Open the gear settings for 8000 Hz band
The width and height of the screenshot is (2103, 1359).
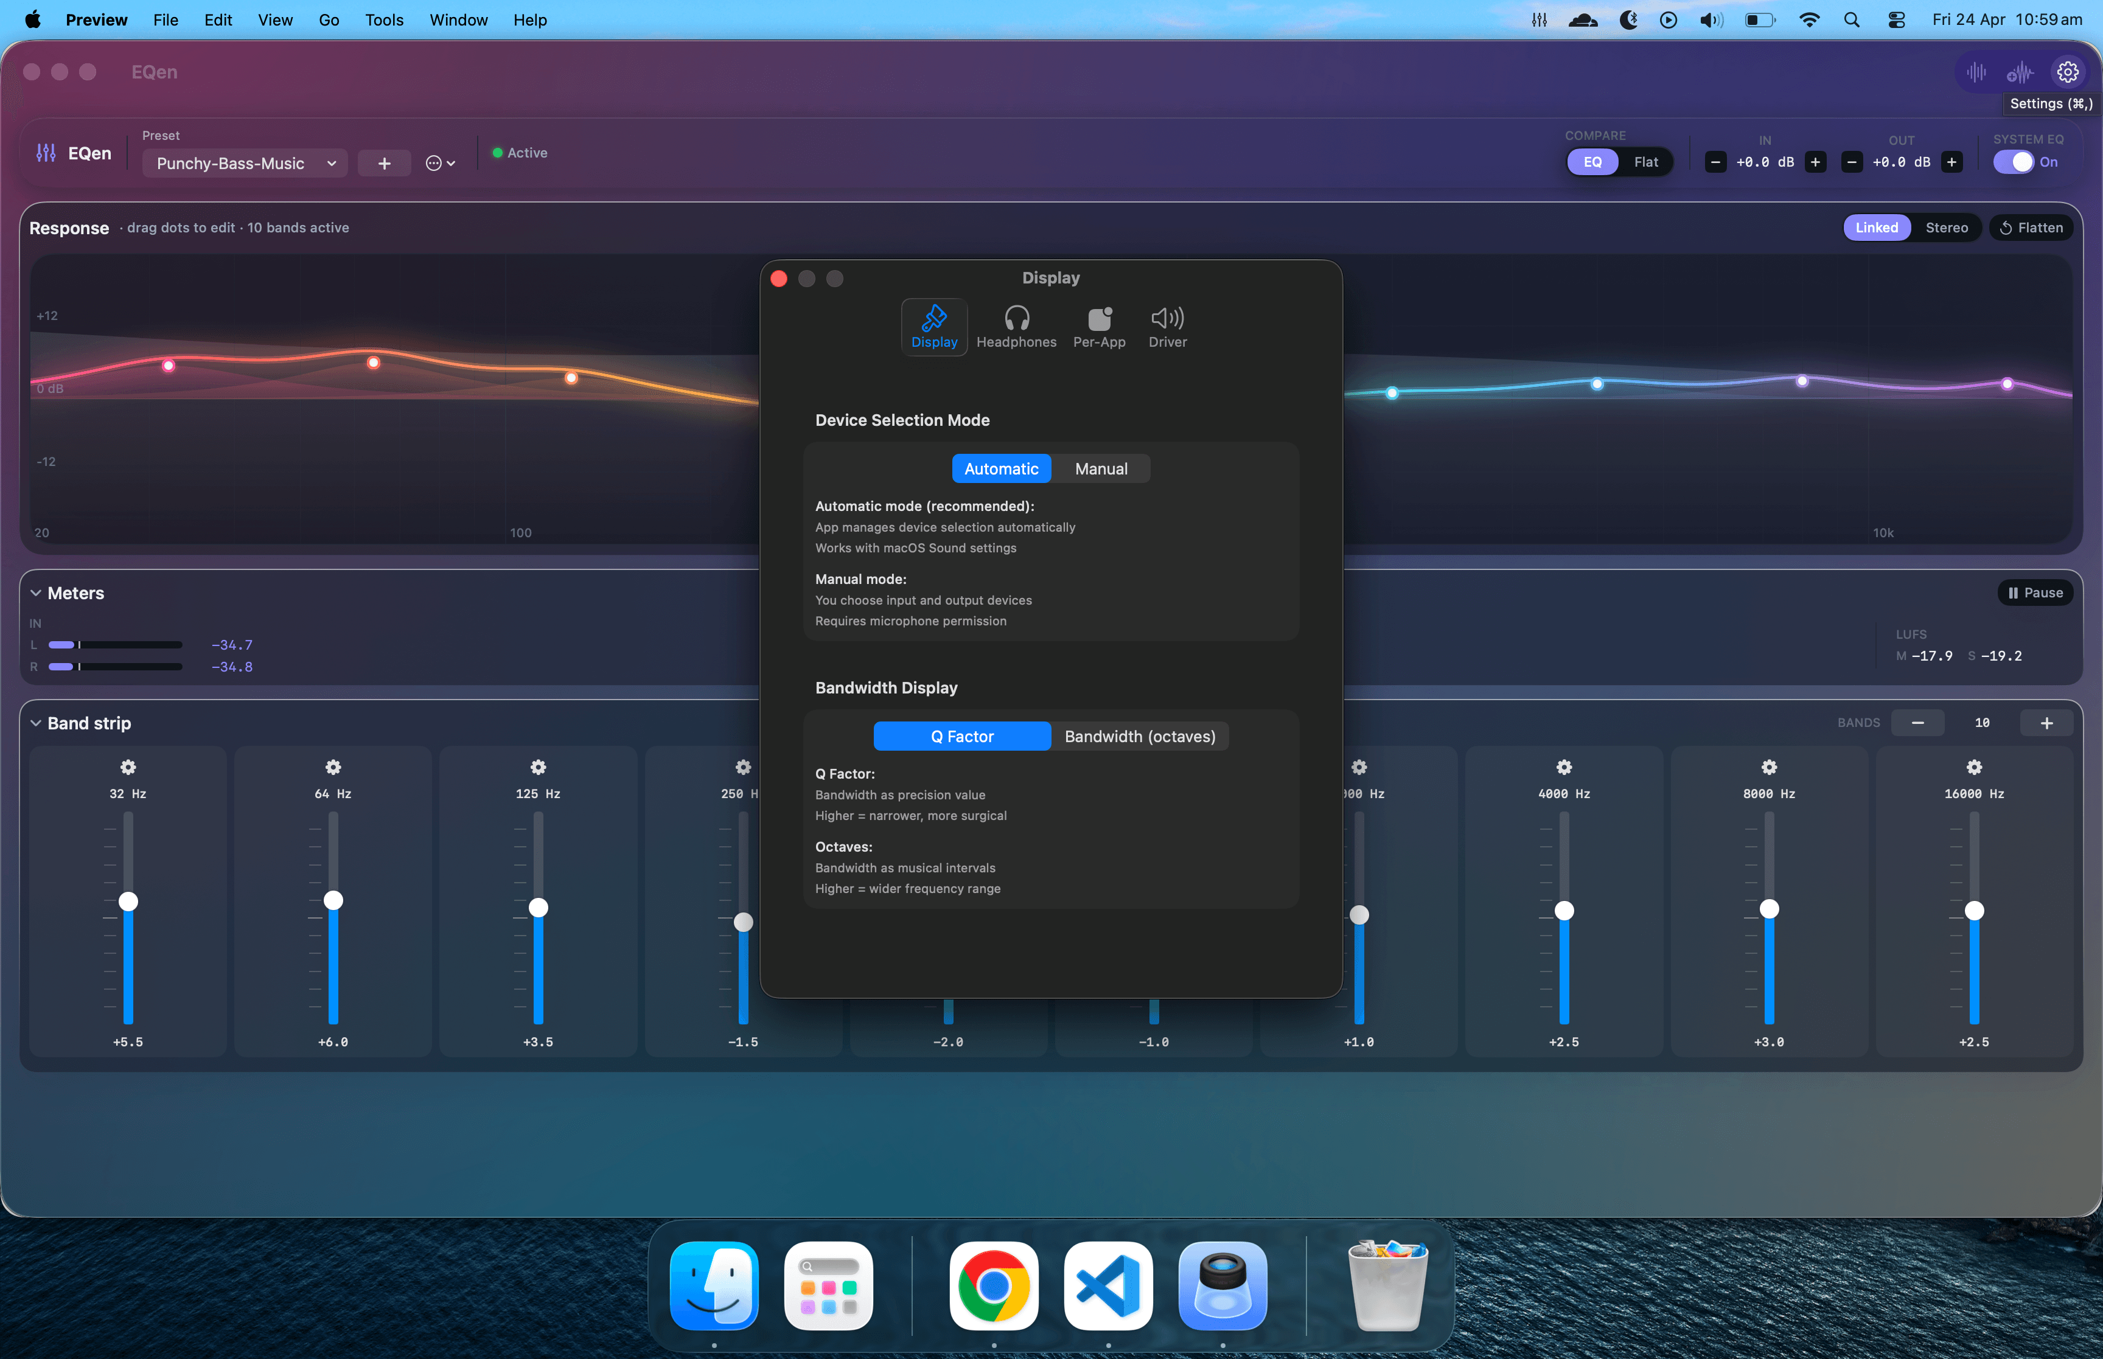pyautogui.click(x=1770, y=767)
